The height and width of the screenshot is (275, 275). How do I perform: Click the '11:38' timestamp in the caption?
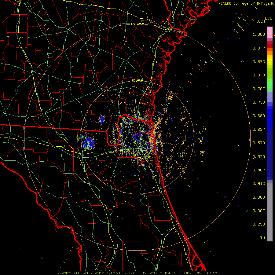211,273
